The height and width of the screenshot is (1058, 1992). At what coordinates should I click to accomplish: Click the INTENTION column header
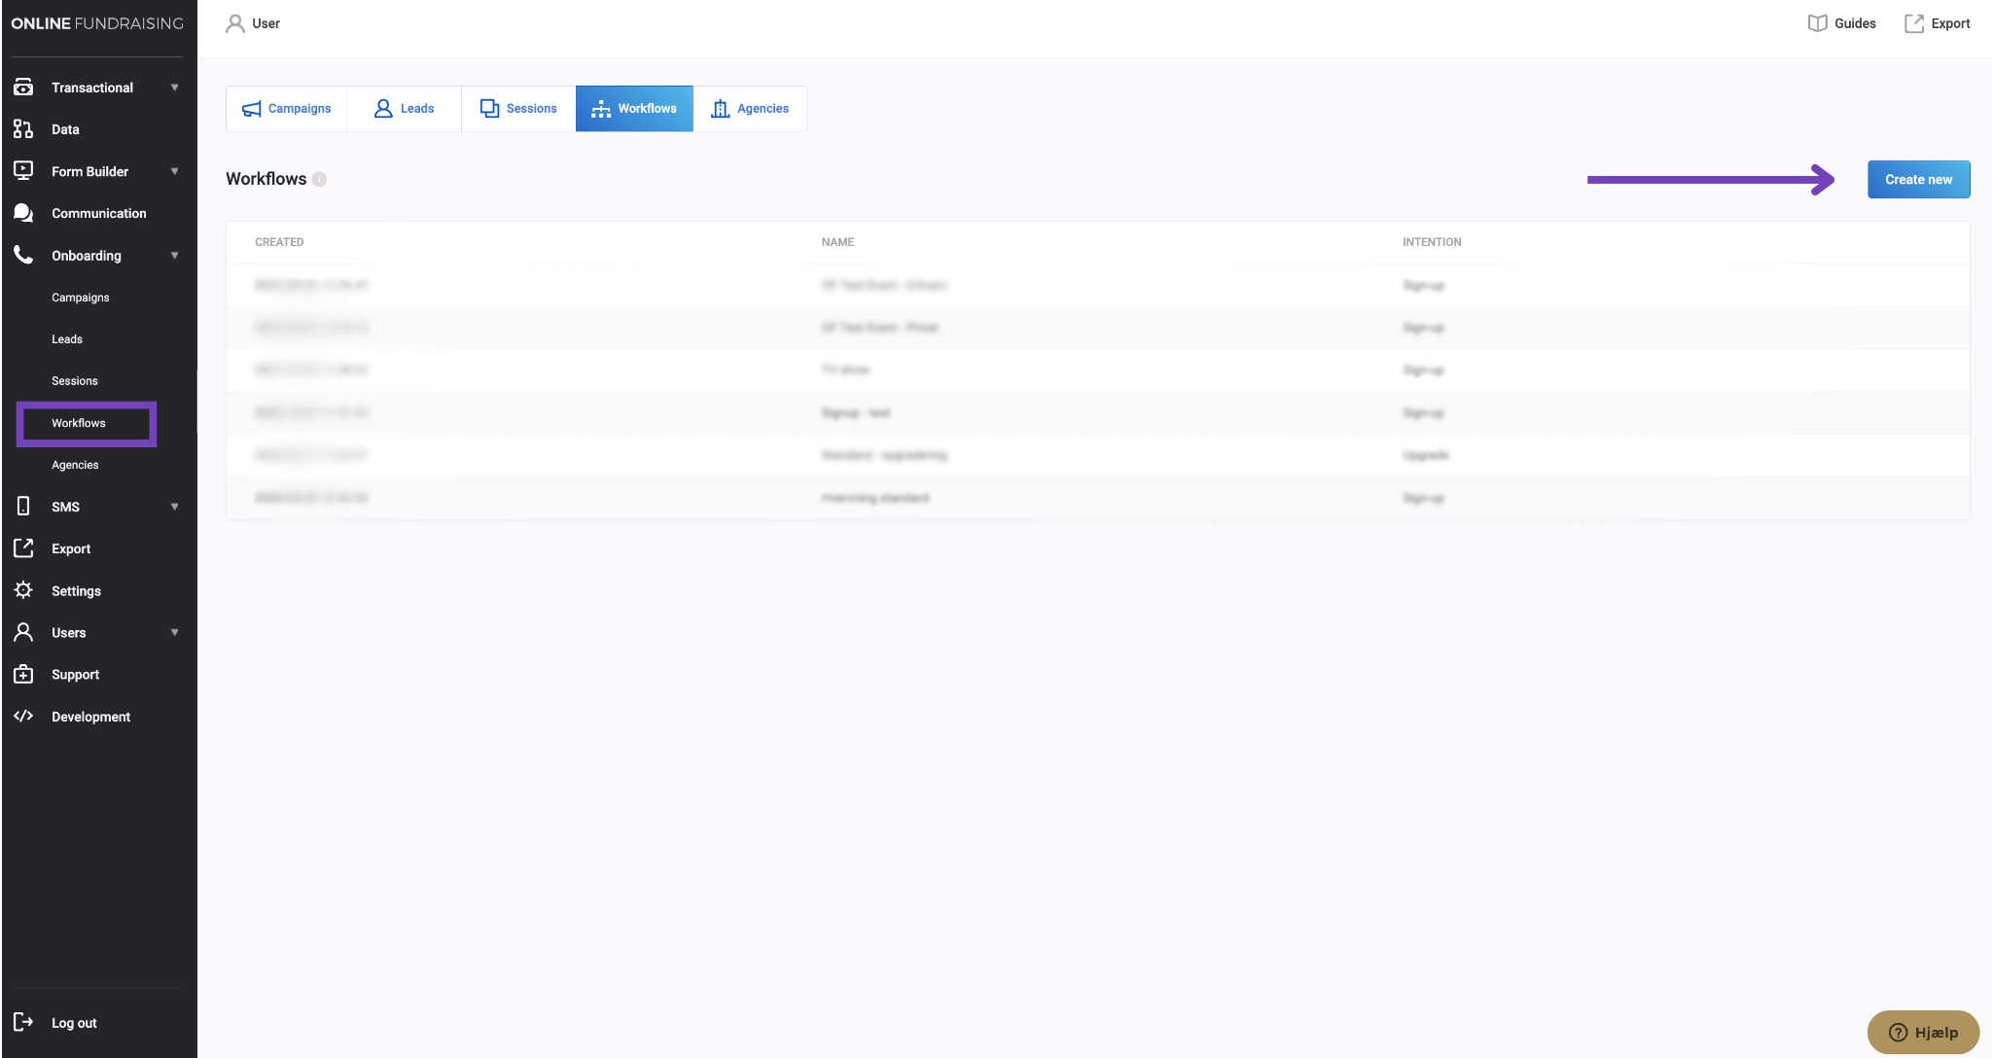coord(1432,242)
